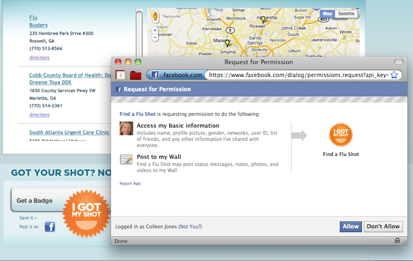Click the window resize grip in status bar
This screenshot has width=413, height=261.
(404, 242)
